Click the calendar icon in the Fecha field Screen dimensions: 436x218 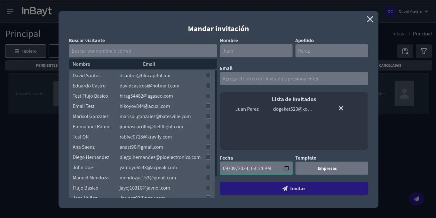[x=286, y=168]
